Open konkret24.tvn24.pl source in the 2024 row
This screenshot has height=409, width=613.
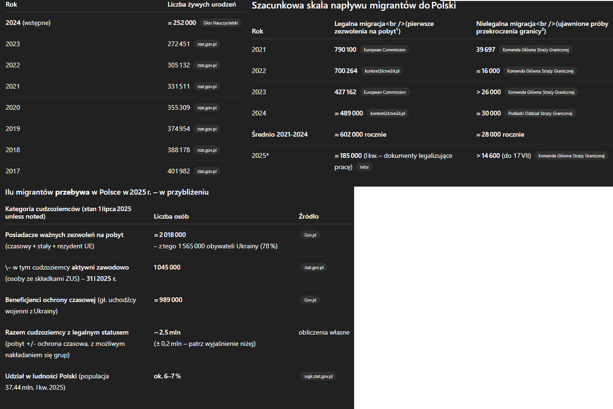coord(387,113)
